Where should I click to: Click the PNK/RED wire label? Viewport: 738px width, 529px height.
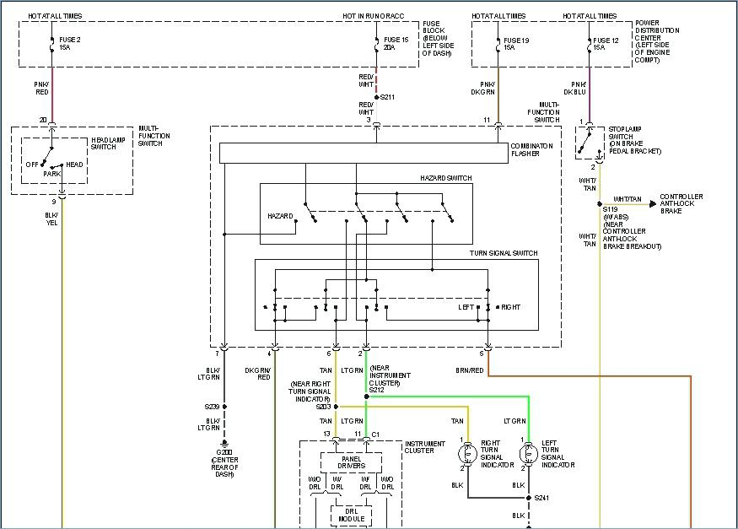[41, 88]
